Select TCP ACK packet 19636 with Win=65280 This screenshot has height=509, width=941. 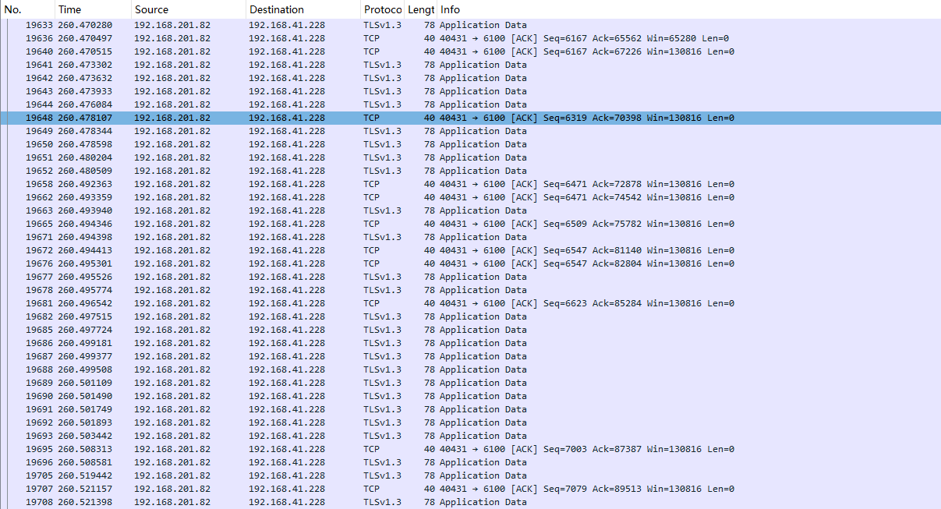468,38
